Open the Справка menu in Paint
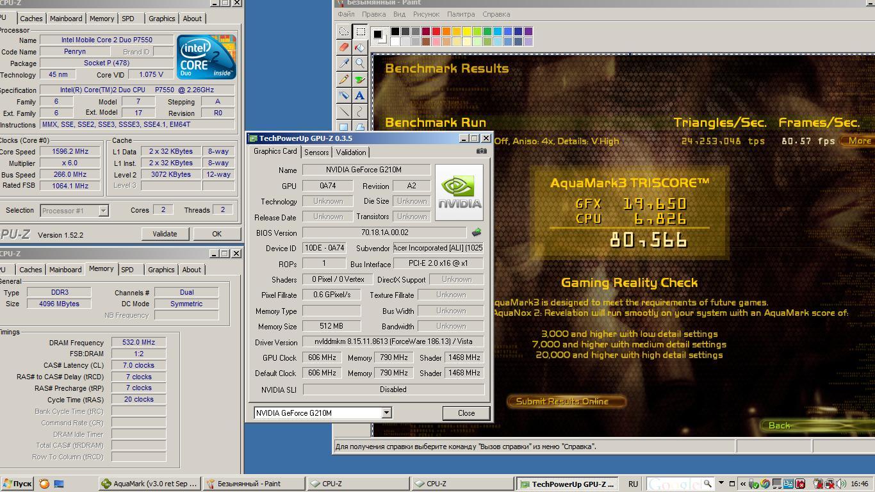Image resolution: width=875 pixels, height=492 pixels. (496, 14)
